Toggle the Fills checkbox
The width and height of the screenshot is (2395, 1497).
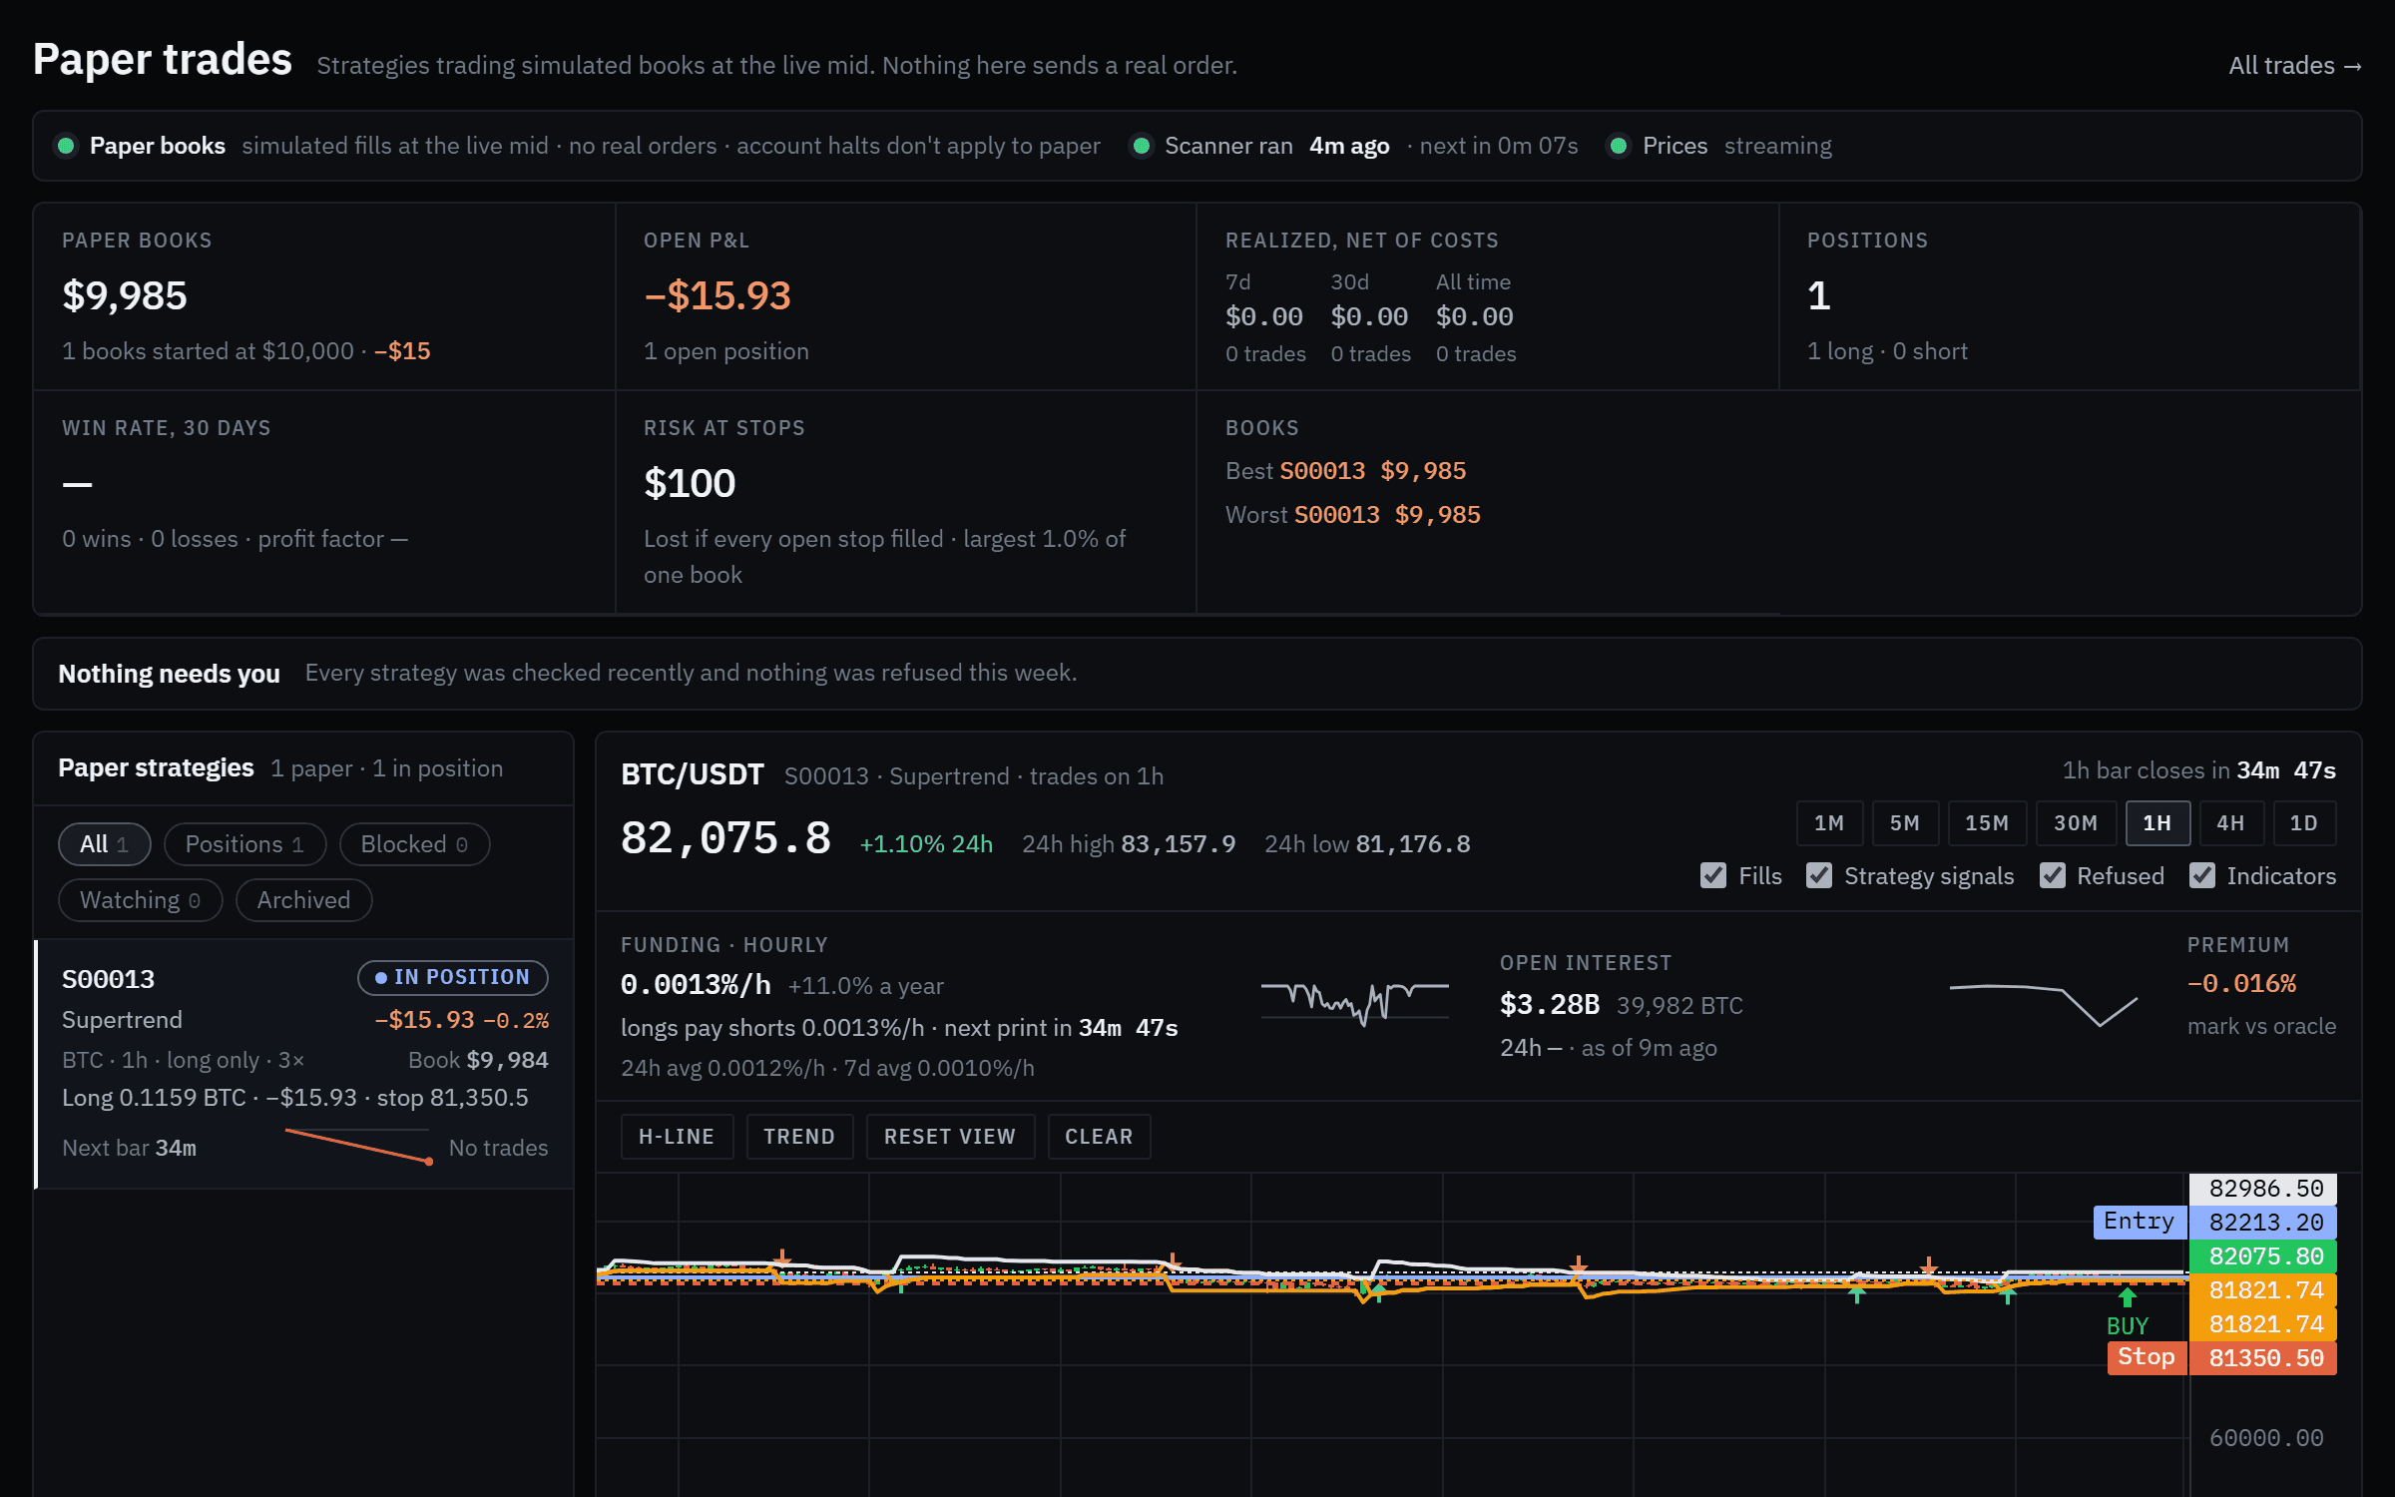coord(1713,875)
